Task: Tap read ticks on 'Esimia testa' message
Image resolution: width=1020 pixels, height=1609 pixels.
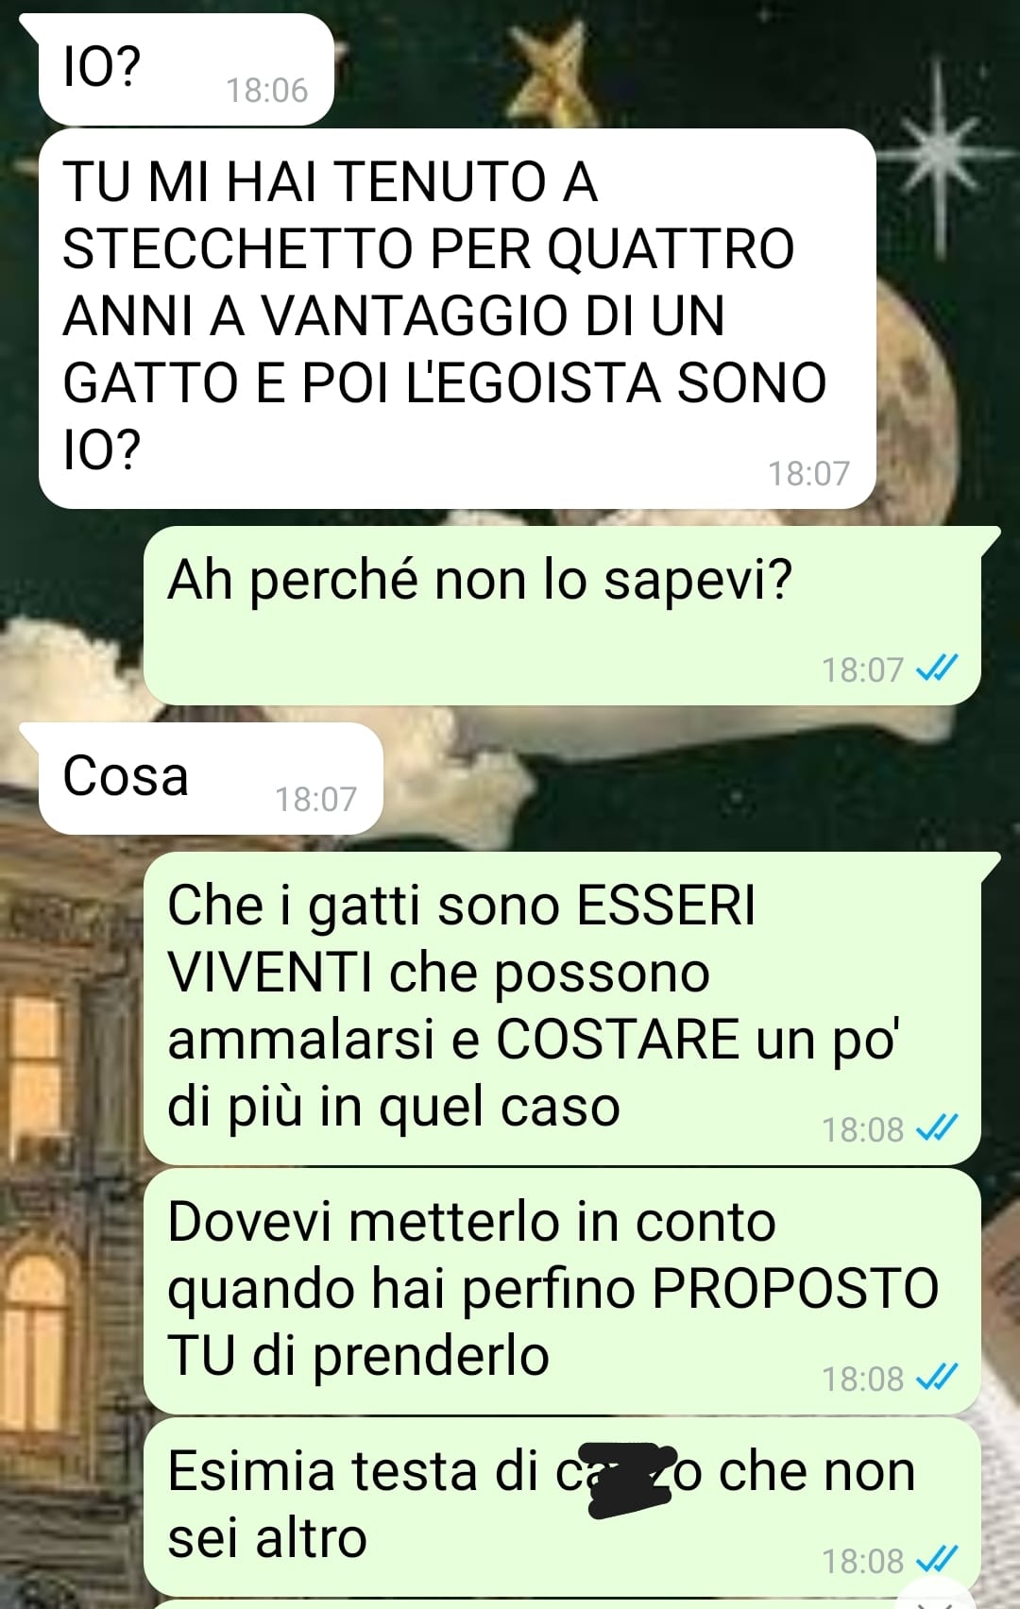Action: (937, 1560)
